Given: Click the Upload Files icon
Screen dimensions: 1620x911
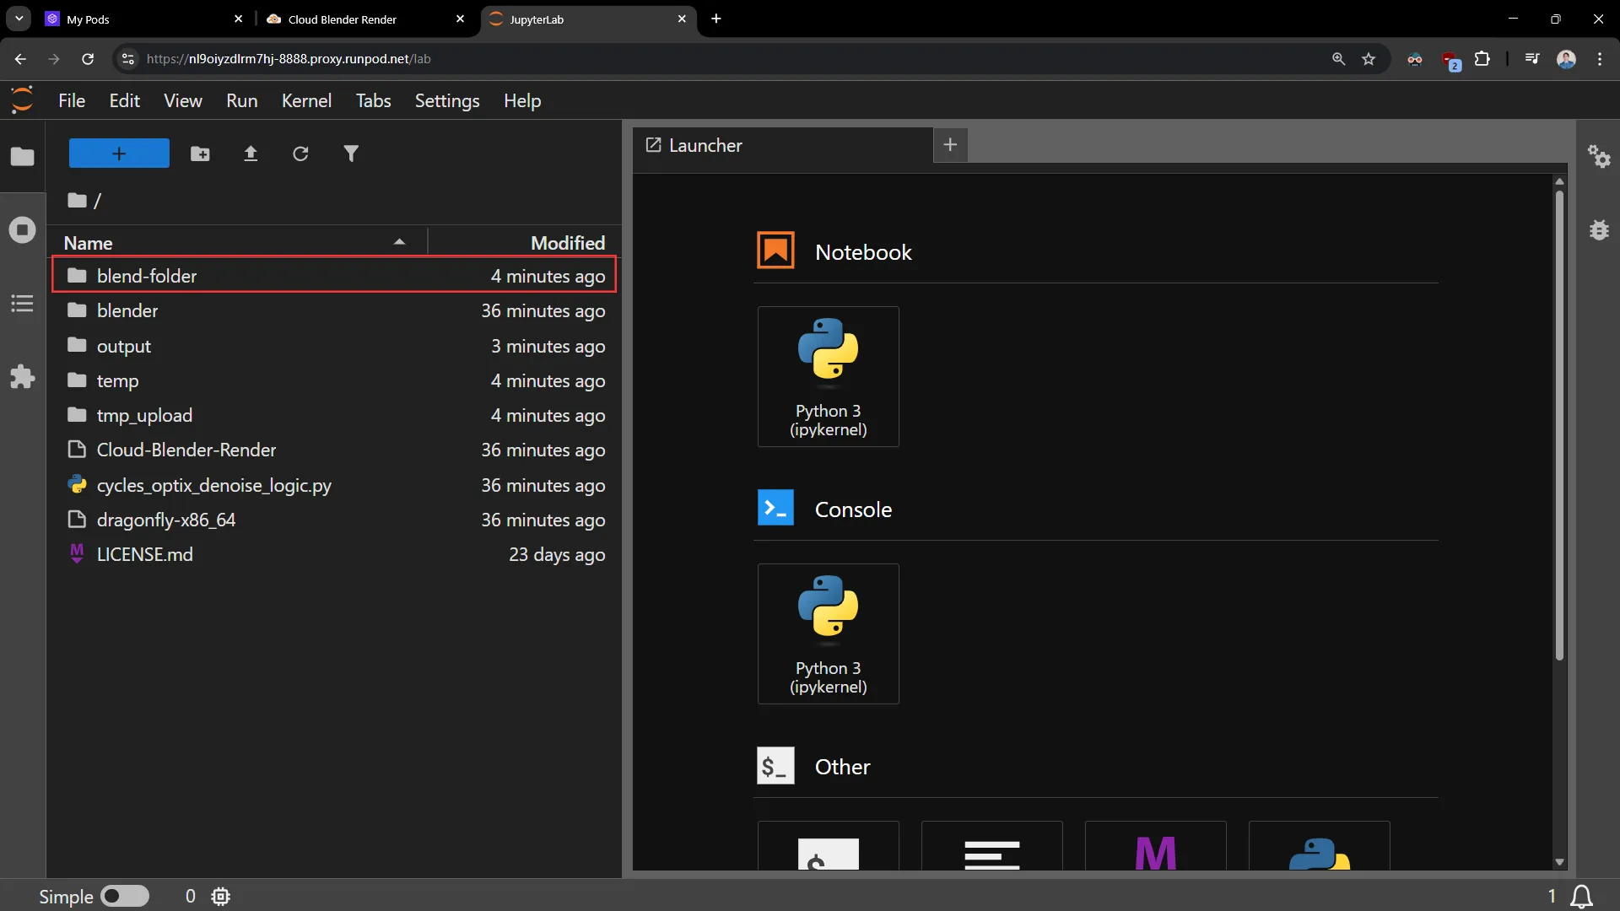Looking at the screenshot, I should pos(251,154).
